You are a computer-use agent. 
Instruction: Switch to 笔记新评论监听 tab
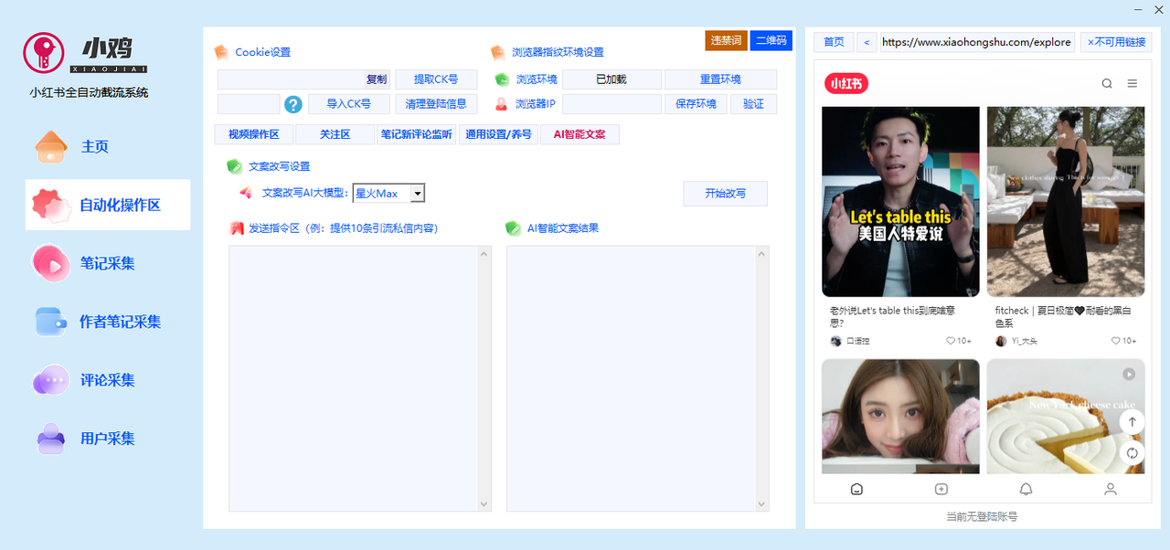click(x=417, y=134)
